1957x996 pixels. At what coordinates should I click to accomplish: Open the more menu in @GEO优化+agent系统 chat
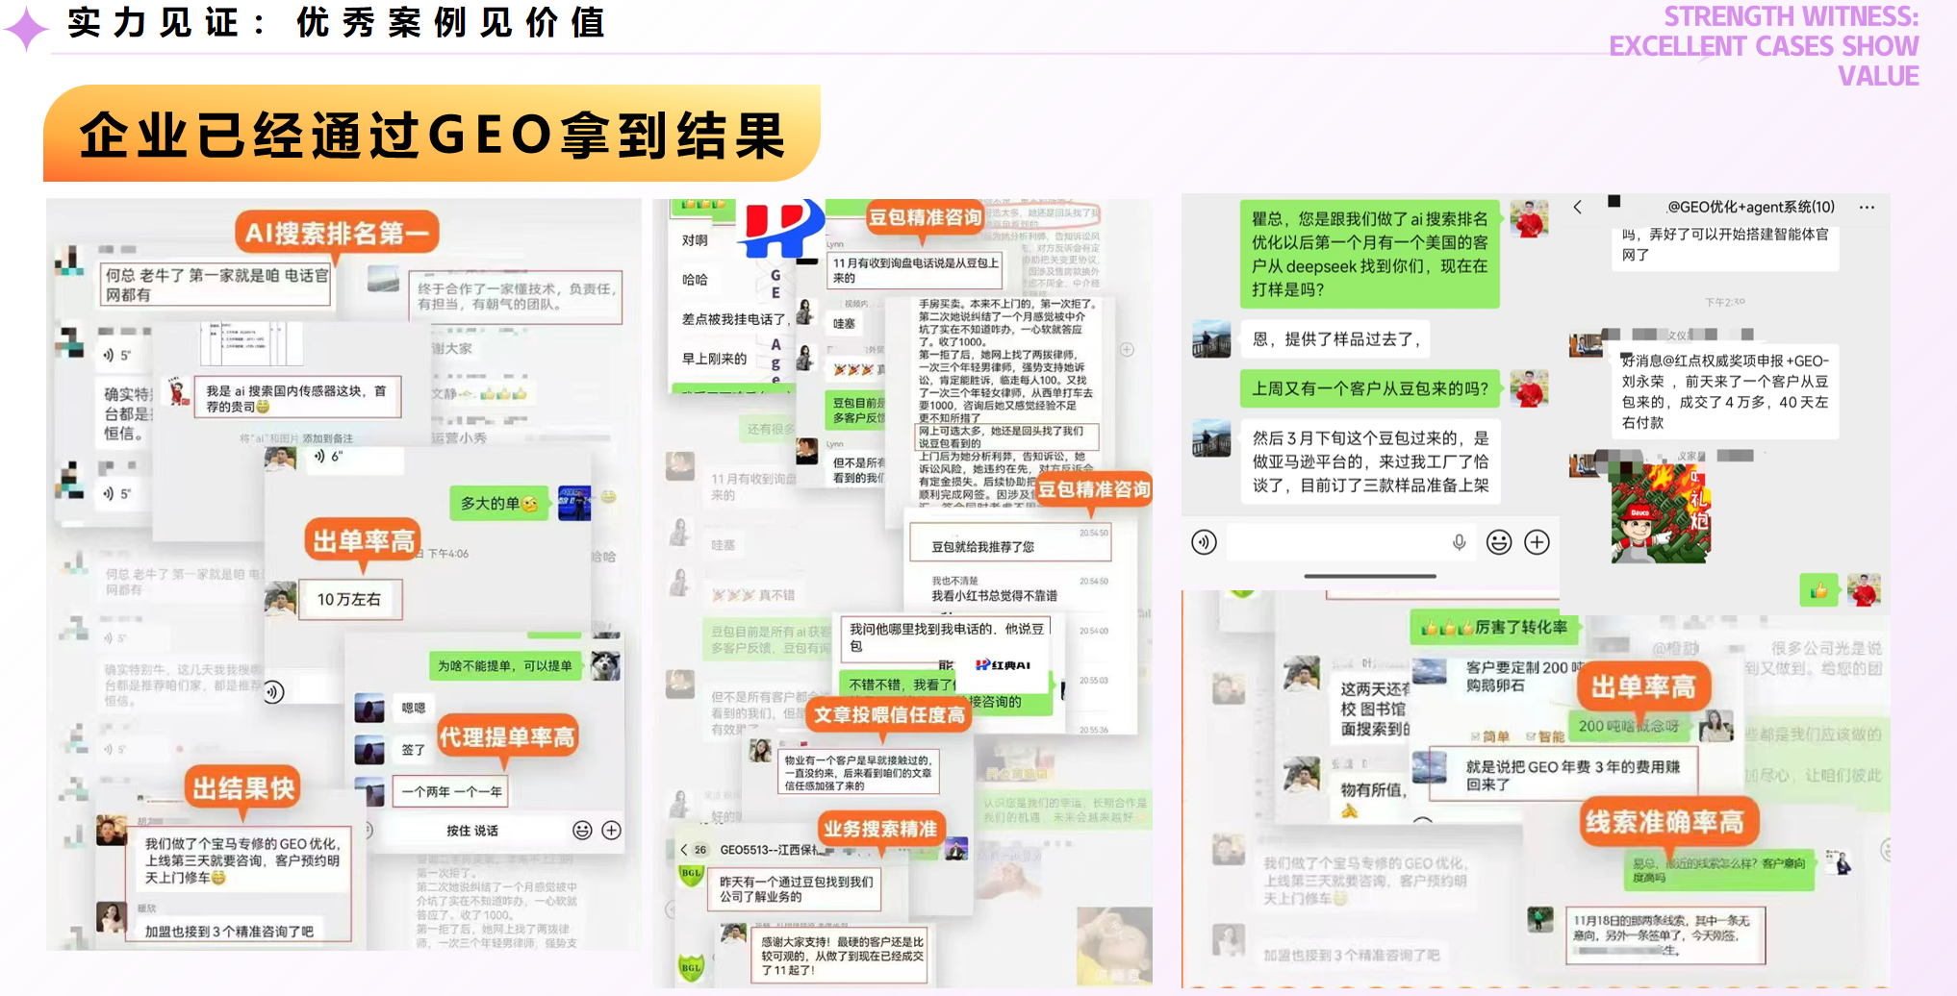coord(1867,207)
